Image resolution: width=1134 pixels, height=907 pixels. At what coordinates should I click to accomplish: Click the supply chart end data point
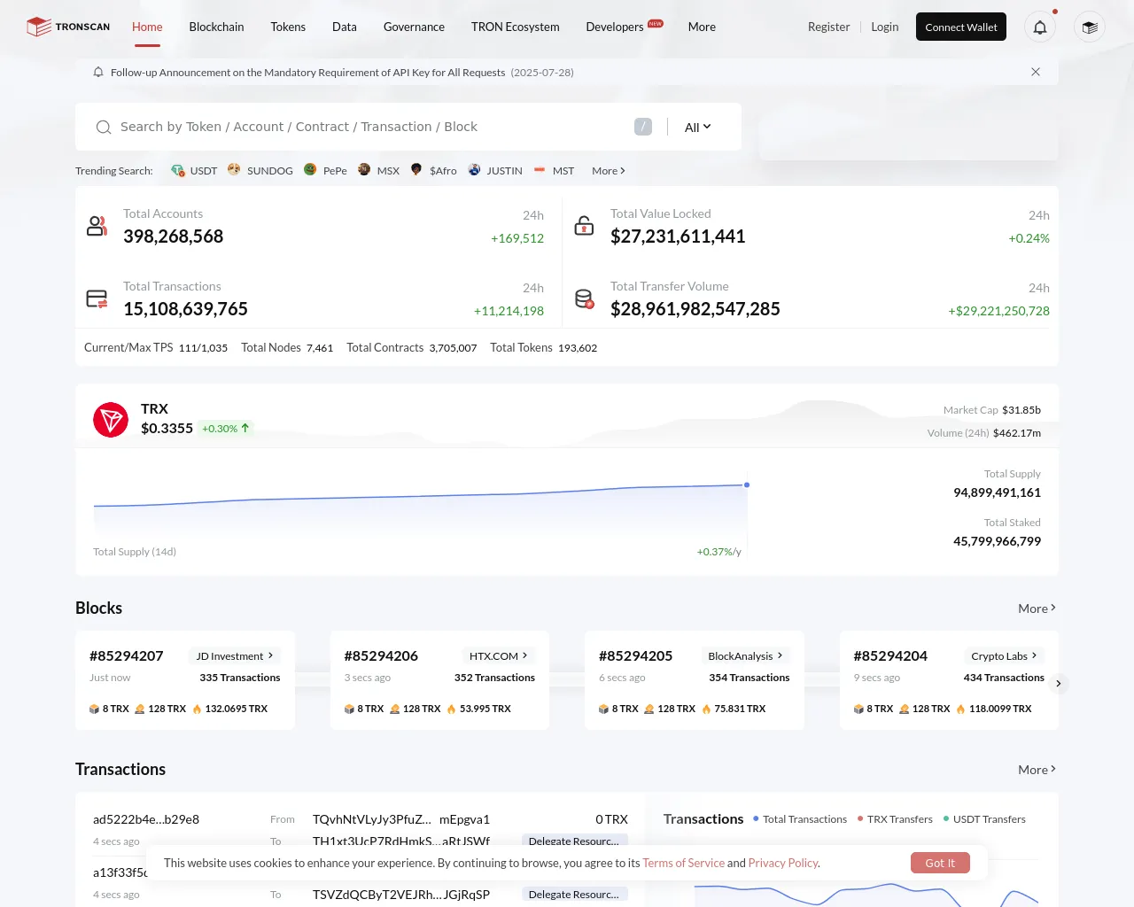(x=747, y=485)
